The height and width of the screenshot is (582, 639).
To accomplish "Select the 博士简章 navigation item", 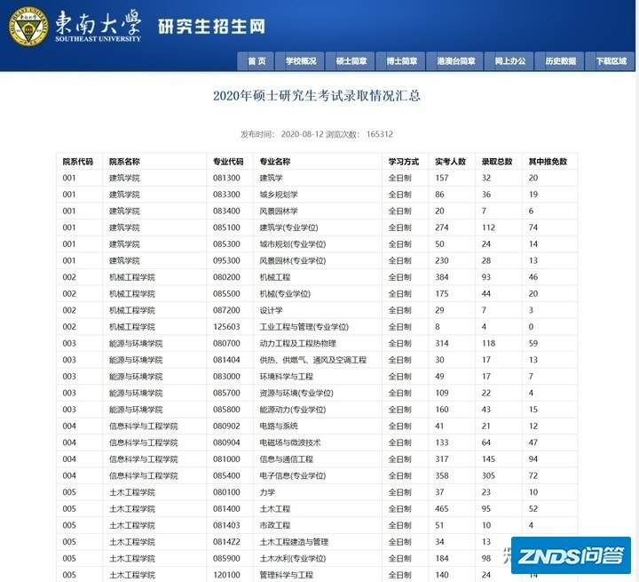I will click(402, 61).
